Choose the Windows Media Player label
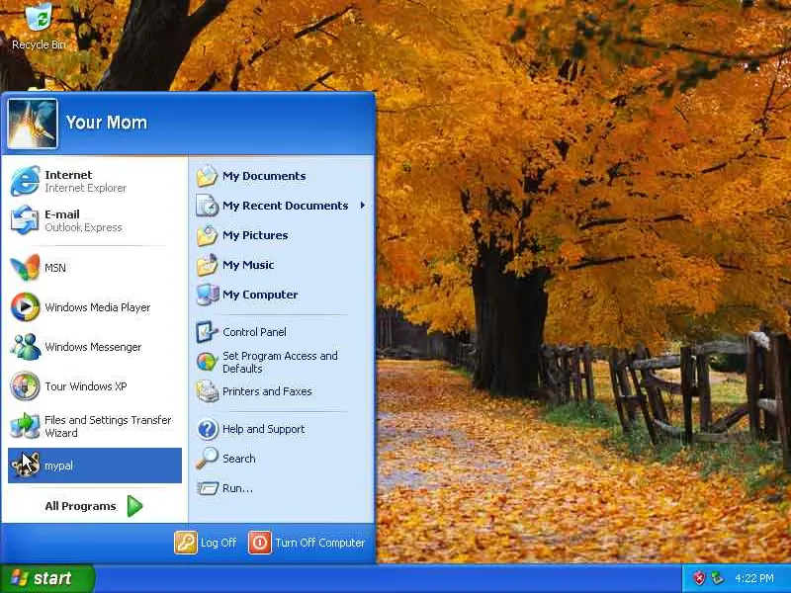Viewport: 791px width, 593px height. click(x=97, y=307)
